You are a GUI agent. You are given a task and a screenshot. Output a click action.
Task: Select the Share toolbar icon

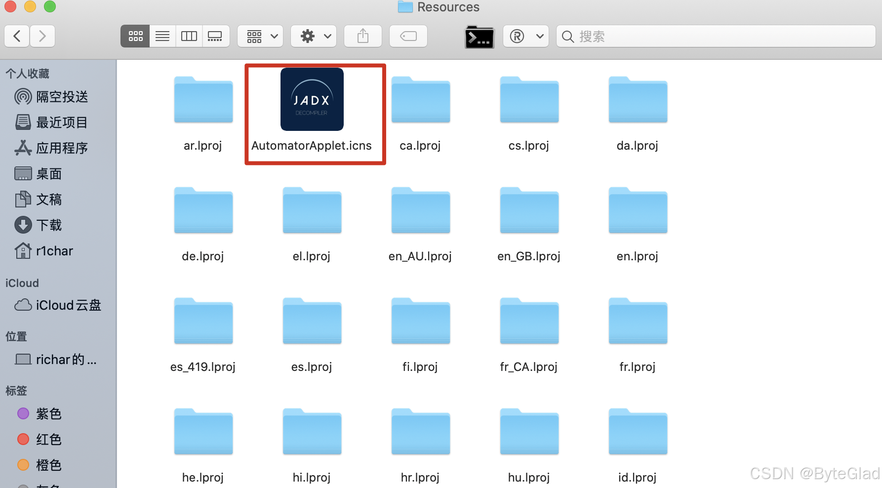click(363, 36)
